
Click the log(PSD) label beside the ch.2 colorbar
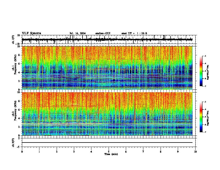point(208,118)
